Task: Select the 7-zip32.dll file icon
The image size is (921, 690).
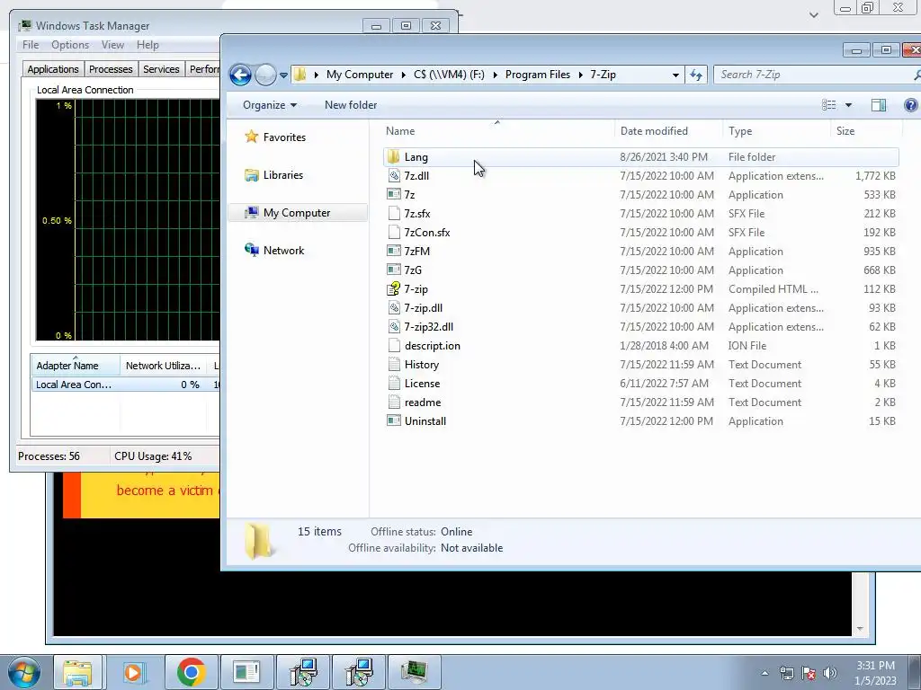Action: point(394,326)
